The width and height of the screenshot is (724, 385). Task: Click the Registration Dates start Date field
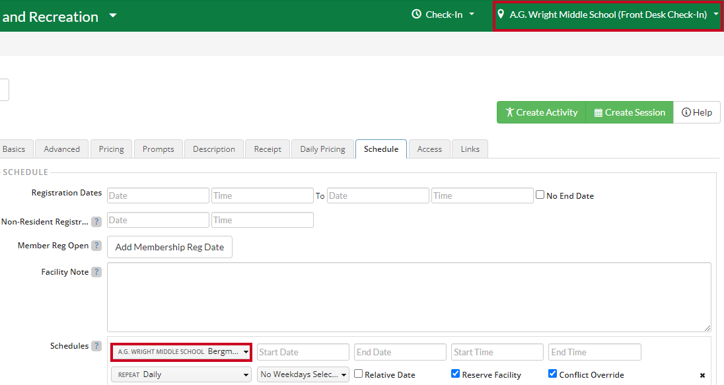tap(158, 195)
